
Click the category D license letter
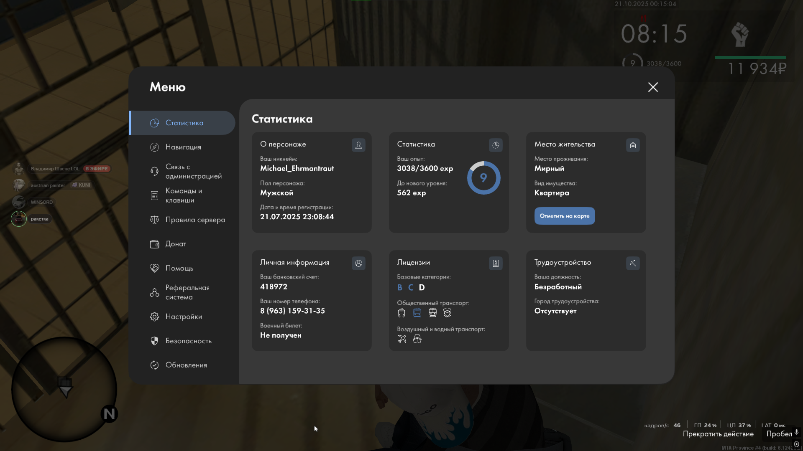pos(422,287)
